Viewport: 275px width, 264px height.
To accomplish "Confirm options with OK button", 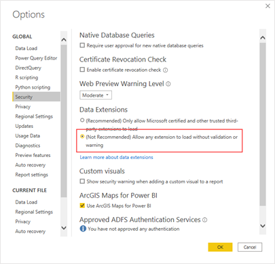I will (220, 247).
